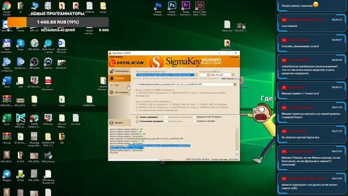Screen dimensions: 348x196
Task: Enable the Сохранить userdata checkbox
Action: point(195,121)
